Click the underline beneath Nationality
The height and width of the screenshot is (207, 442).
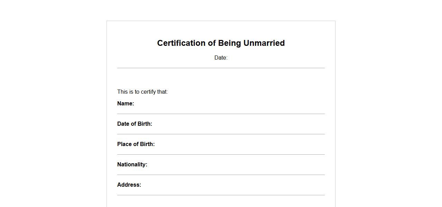click(x=221, y=175)
